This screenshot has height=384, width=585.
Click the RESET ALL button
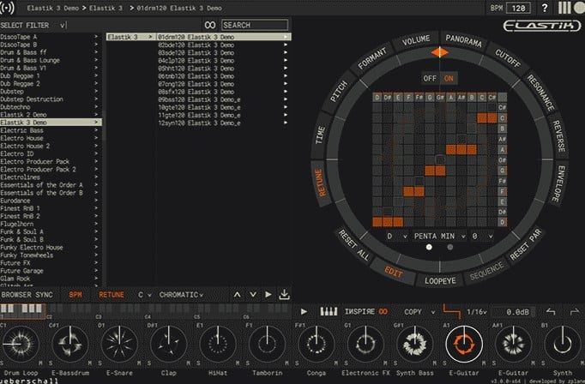(x=353, y=246)
